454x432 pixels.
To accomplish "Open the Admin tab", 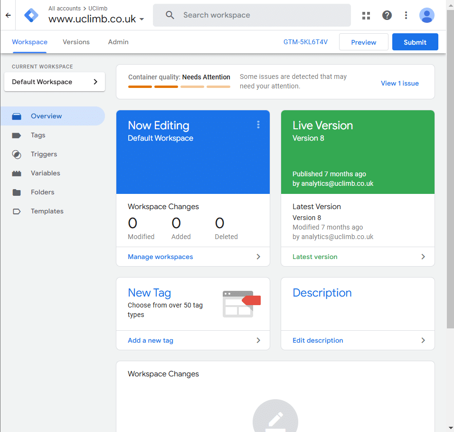I will (118, 42).
